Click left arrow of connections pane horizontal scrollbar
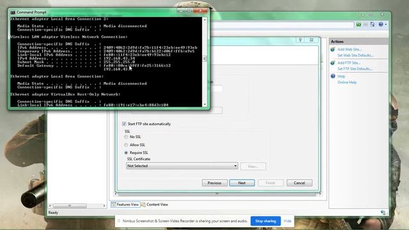This screenshot has height=230, width=409. pos(50,206)
